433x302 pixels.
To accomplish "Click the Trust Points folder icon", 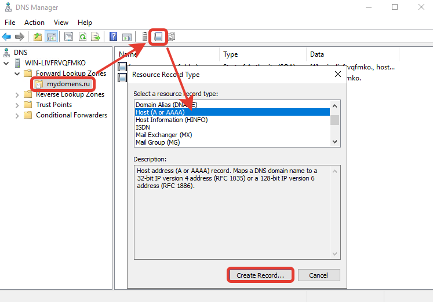I will (x=28, y=105).
